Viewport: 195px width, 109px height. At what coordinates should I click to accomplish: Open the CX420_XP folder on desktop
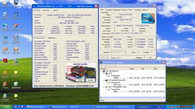coord(16,74)
